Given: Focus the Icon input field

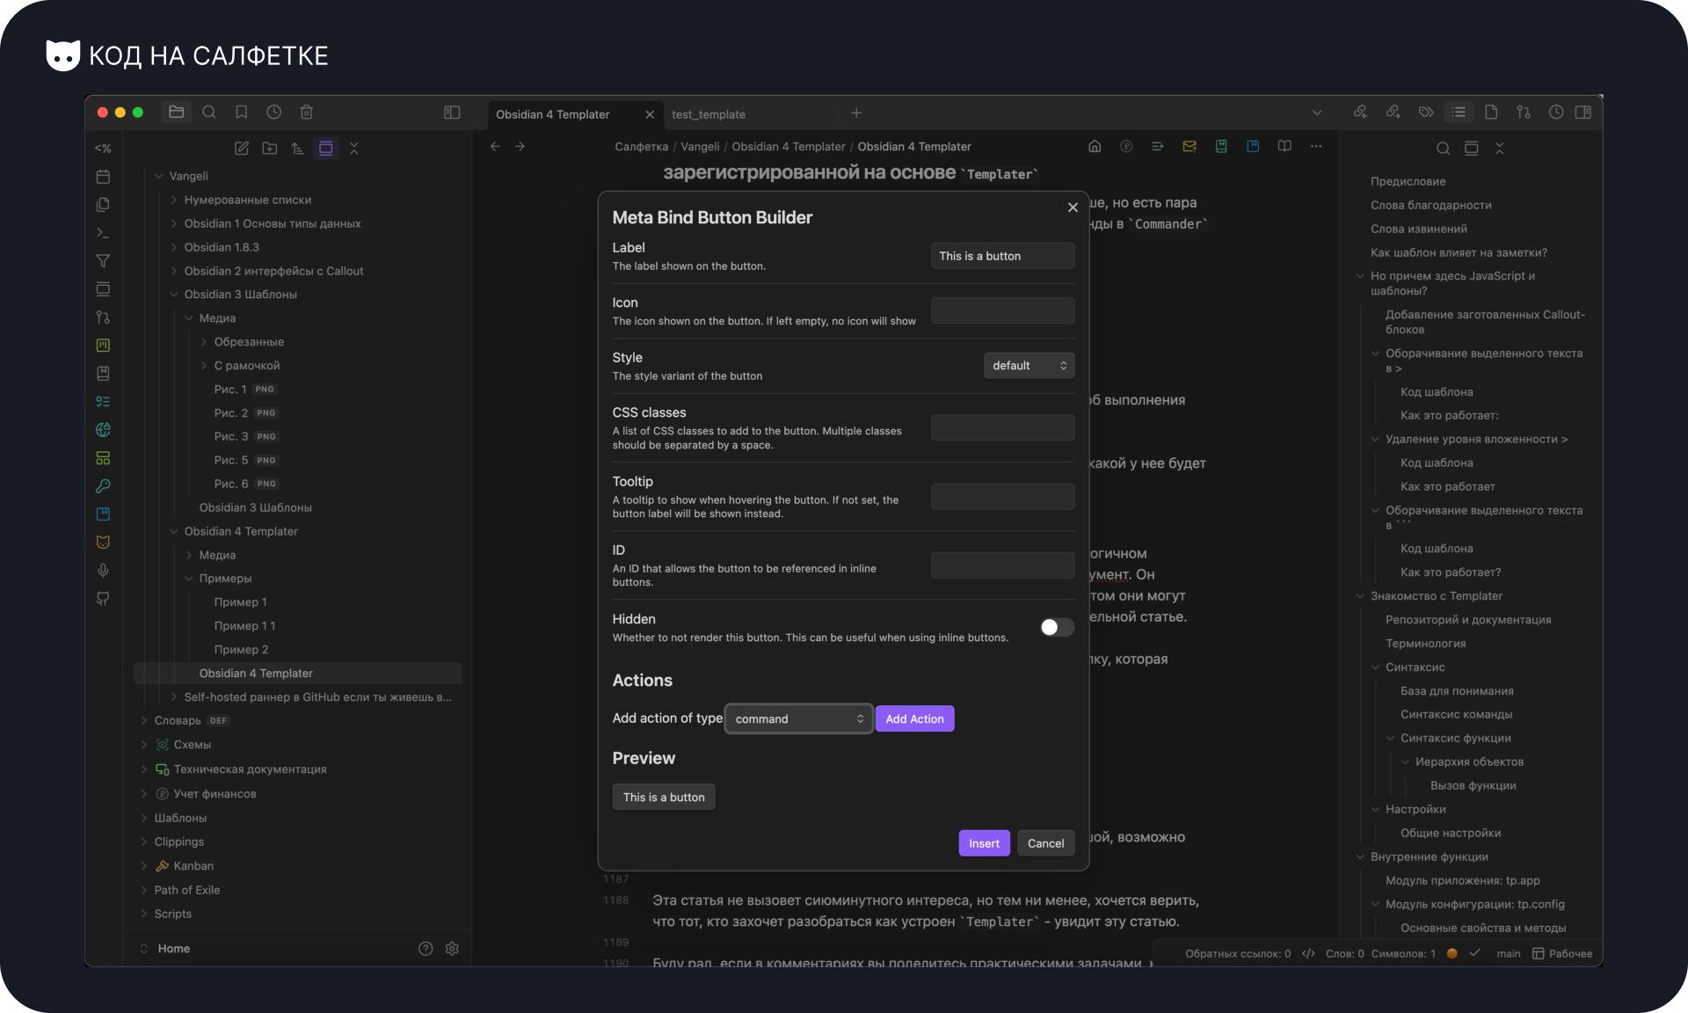Looking at the screenshot, I should [1002, 310].
